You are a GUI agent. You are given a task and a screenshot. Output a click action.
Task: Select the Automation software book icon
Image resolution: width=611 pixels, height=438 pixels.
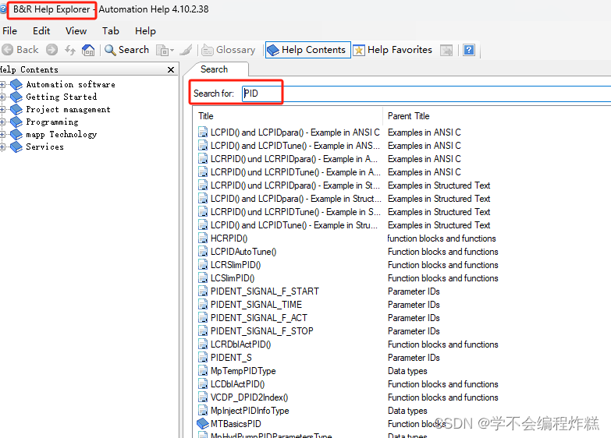point(16,84)
